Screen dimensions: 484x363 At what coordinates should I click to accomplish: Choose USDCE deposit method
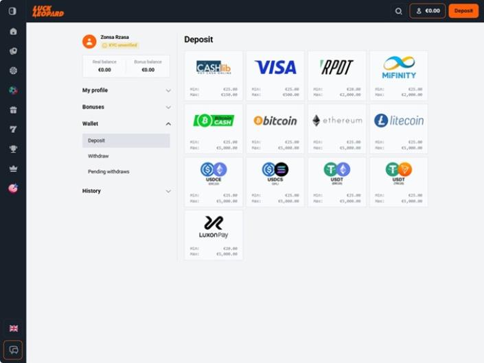click(x=214, y=182)
